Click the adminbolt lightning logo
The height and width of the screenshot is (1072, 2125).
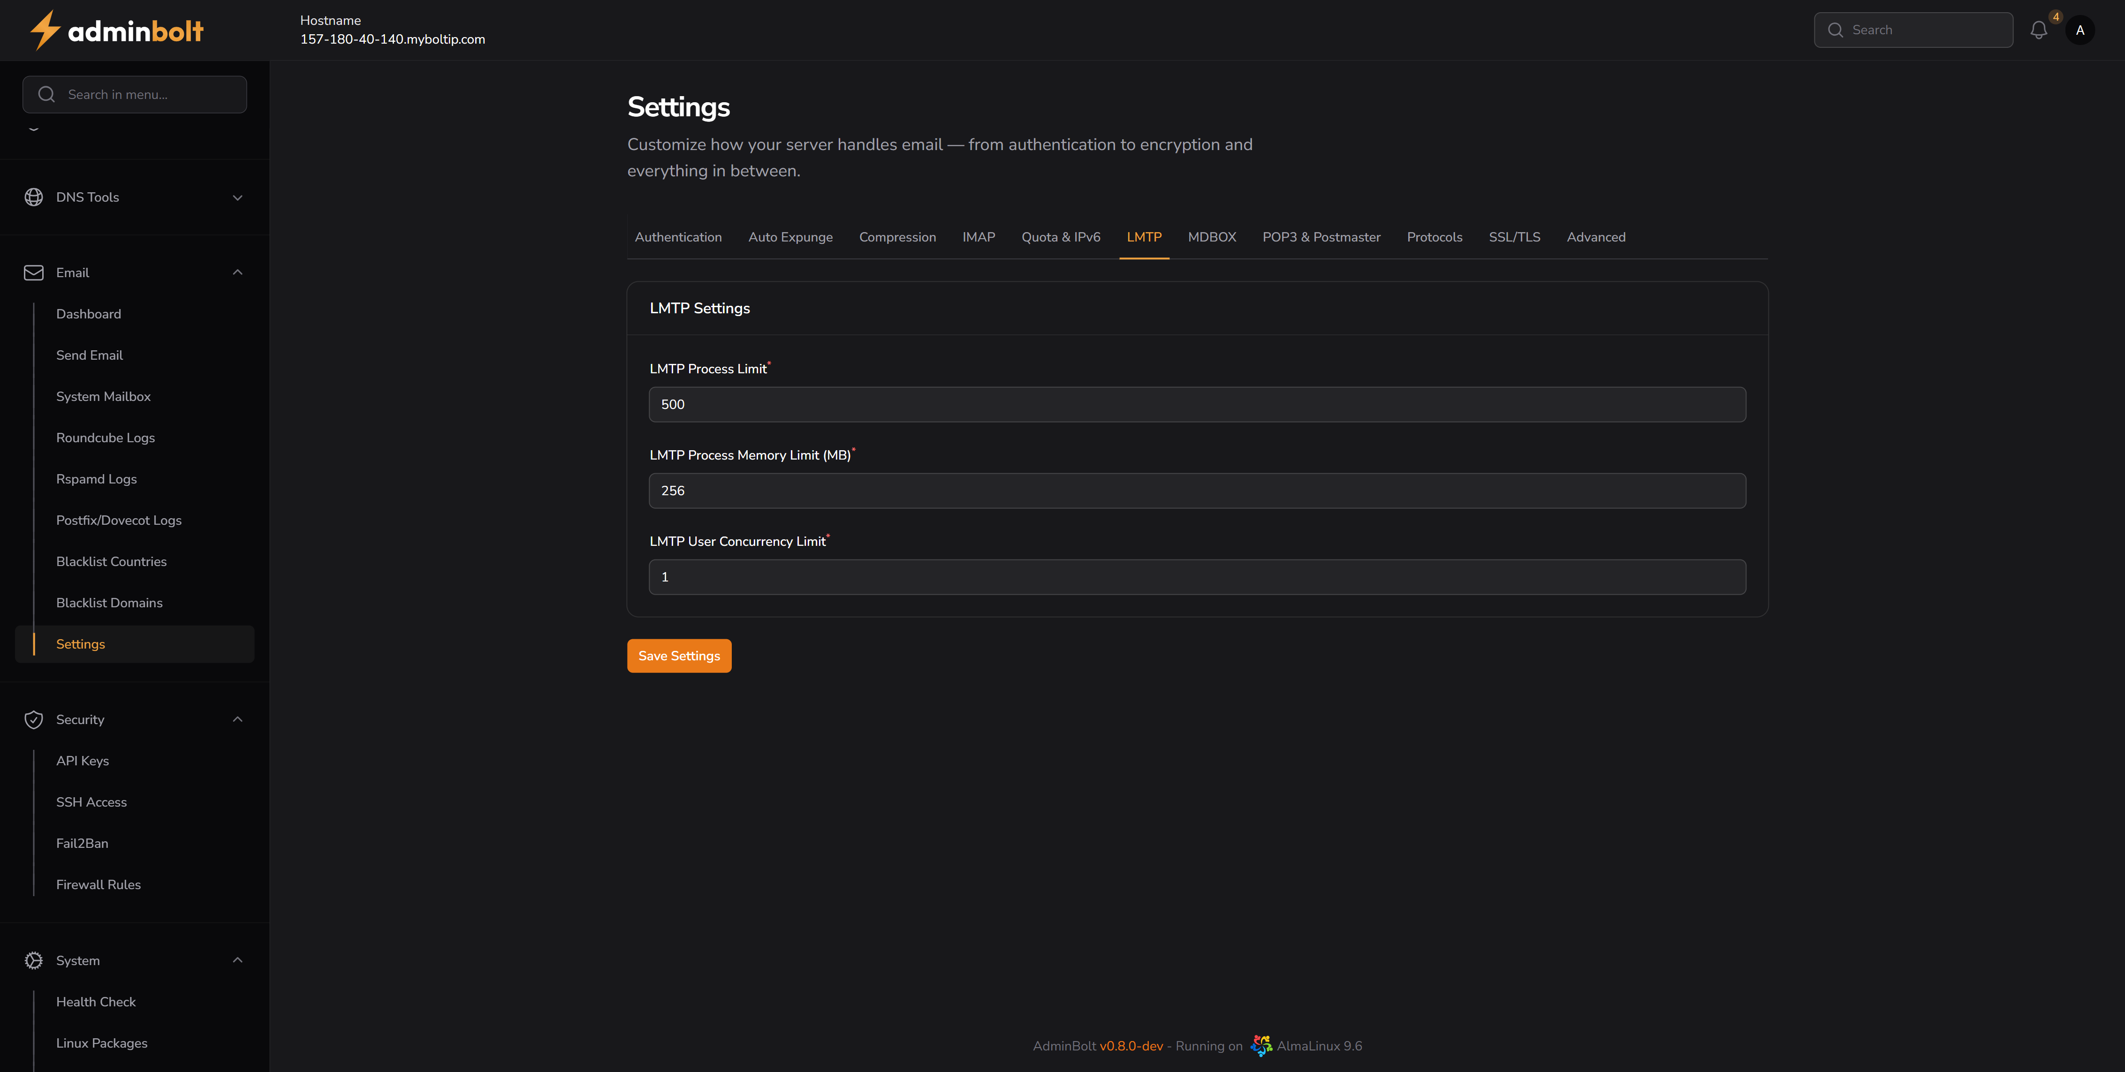pos(46,30)
